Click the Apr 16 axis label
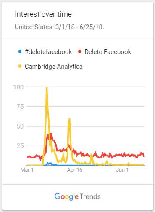155x212 pixels. point(75,170)
